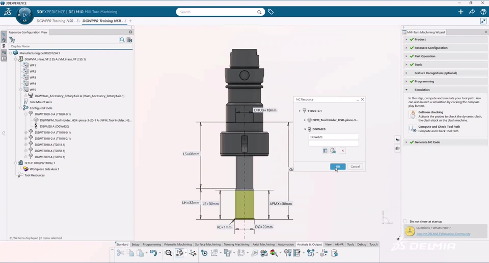This screenshot has width=489, height=263.
Task: Click the share arrow icon in top bar
Action: [x=472, y=12]
